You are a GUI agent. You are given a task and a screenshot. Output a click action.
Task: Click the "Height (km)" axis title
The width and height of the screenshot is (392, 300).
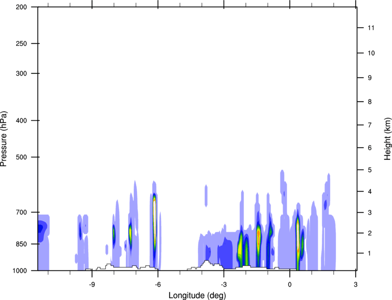point(387,139)
